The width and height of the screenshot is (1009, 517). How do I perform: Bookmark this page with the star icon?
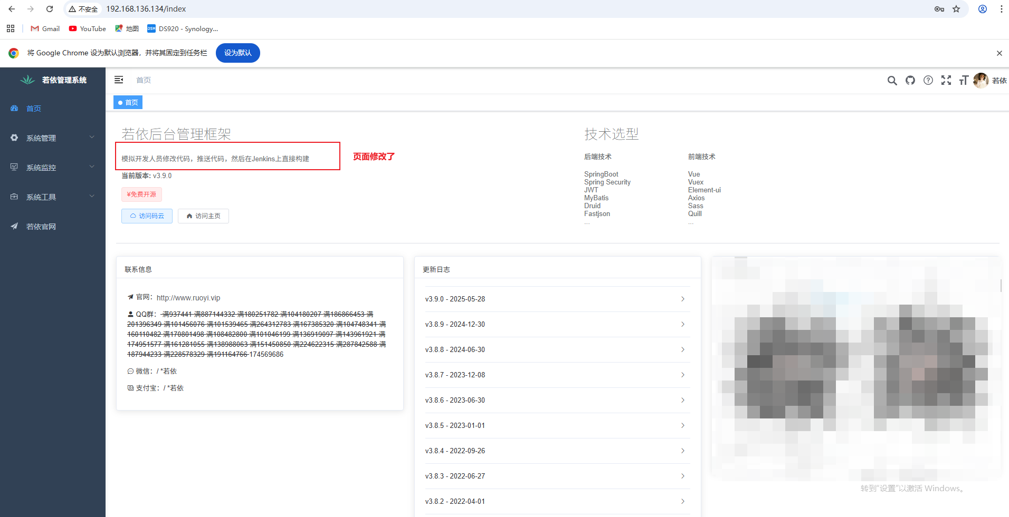pos(956,9)
